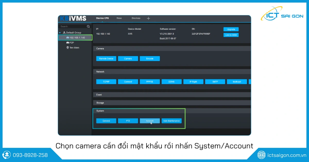
Task: Open PPPOE settings
Action: [x=150, y=82]
